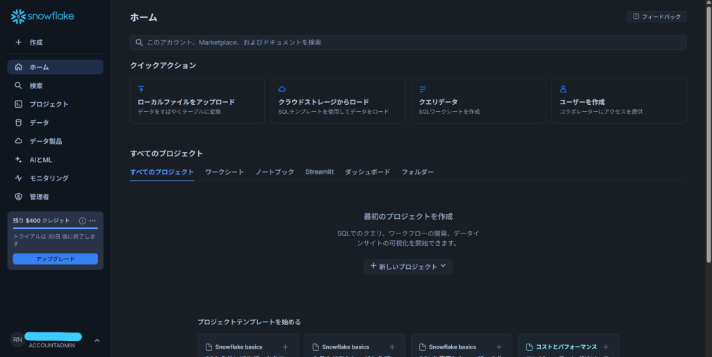712x357 pixels.
Task: Click the 管理者 shield icon in sidebar
Action: 18,197
